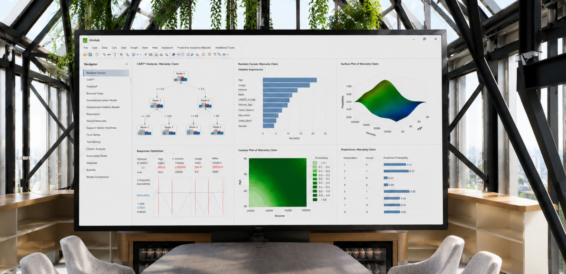Screen dimensions: 566x274
Task: Click the menu bar overflow ellipsis
Action: [241, 48]
